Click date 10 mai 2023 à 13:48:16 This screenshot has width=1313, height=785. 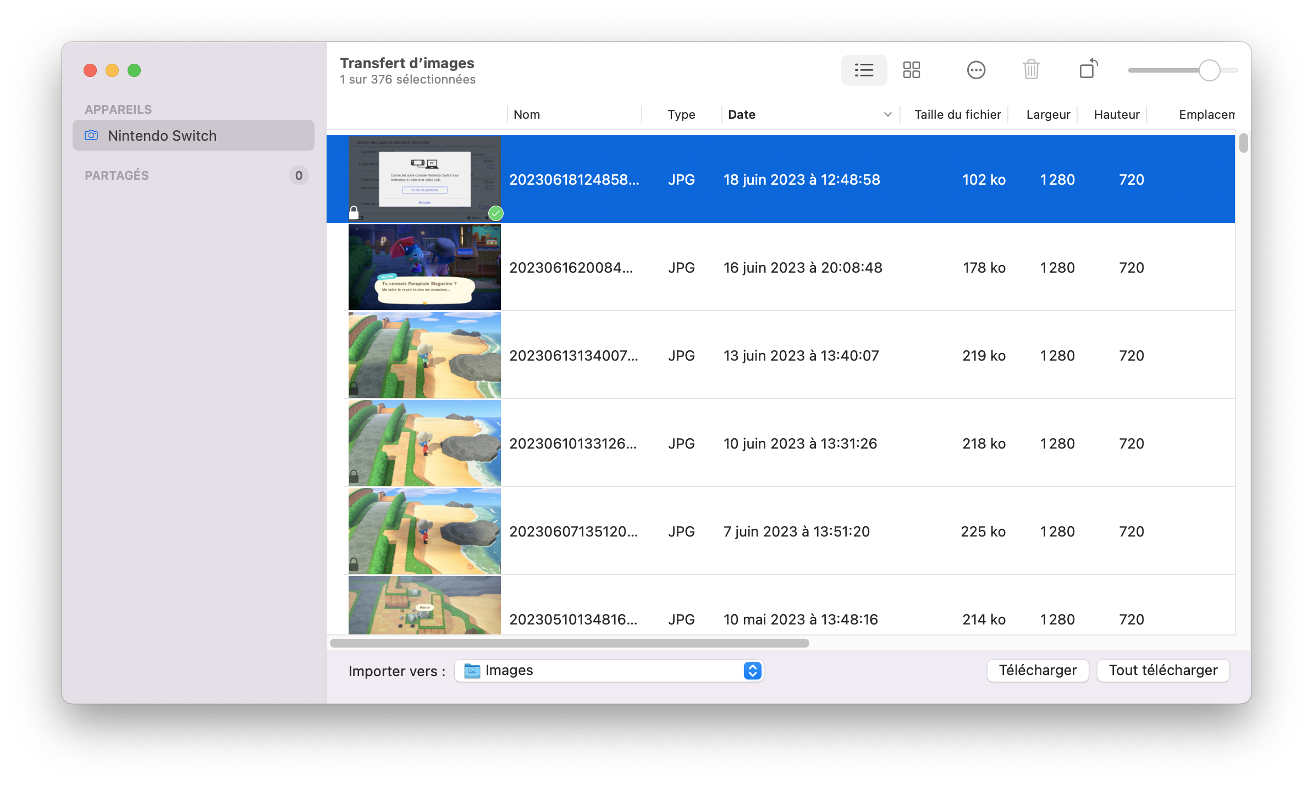click(801, 620)
